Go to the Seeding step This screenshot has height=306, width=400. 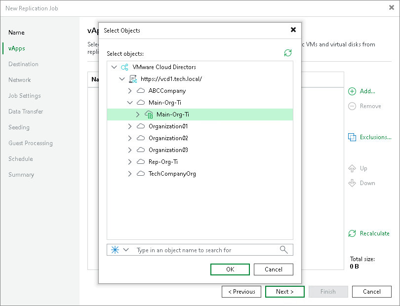pyautogui.click(x=19, y=127)
